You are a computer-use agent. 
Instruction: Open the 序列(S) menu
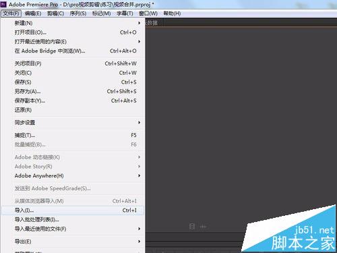pos(78,13)
